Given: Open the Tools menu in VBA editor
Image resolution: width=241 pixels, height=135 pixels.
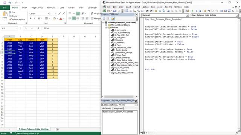Looking at the screenshot, I should (x=160, y=7).
